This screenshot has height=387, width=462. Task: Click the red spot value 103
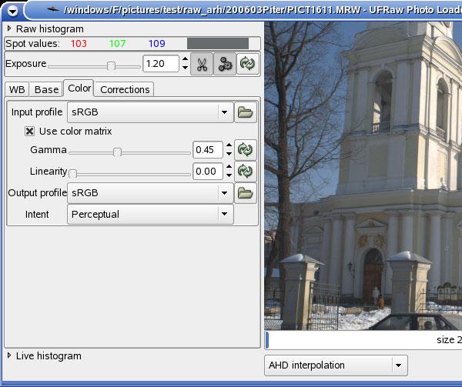click(x=79, y=44)
